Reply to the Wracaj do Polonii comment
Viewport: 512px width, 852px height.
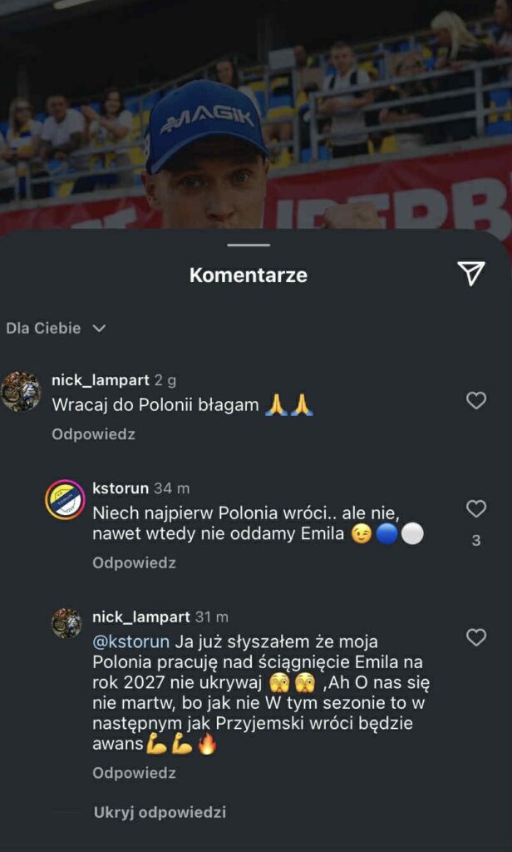tap(93, 434)
